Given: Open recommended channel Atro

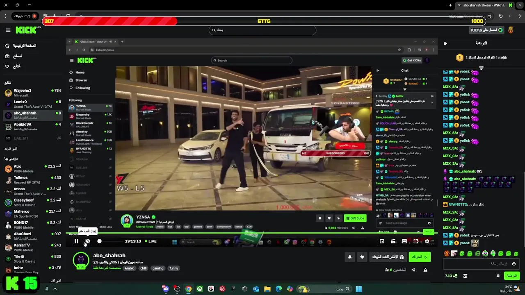Looking at the screenshot, I should [33, 169].
